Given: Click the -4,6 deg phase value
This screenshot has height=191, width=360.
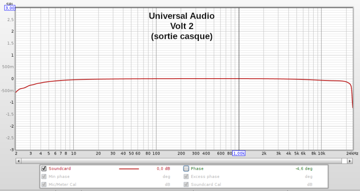Looking at the screenshot, I should click(304, 169).
